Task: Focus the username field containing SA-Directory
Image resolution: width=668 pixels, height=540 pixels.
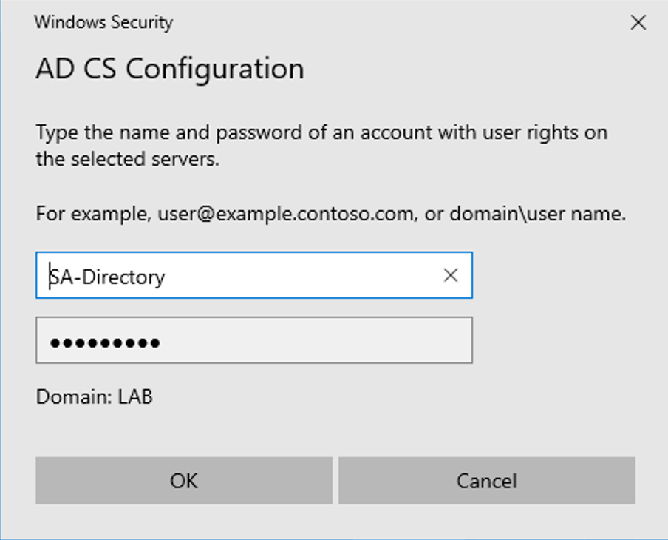Action: pyautogui.click(x=236, y=276)
